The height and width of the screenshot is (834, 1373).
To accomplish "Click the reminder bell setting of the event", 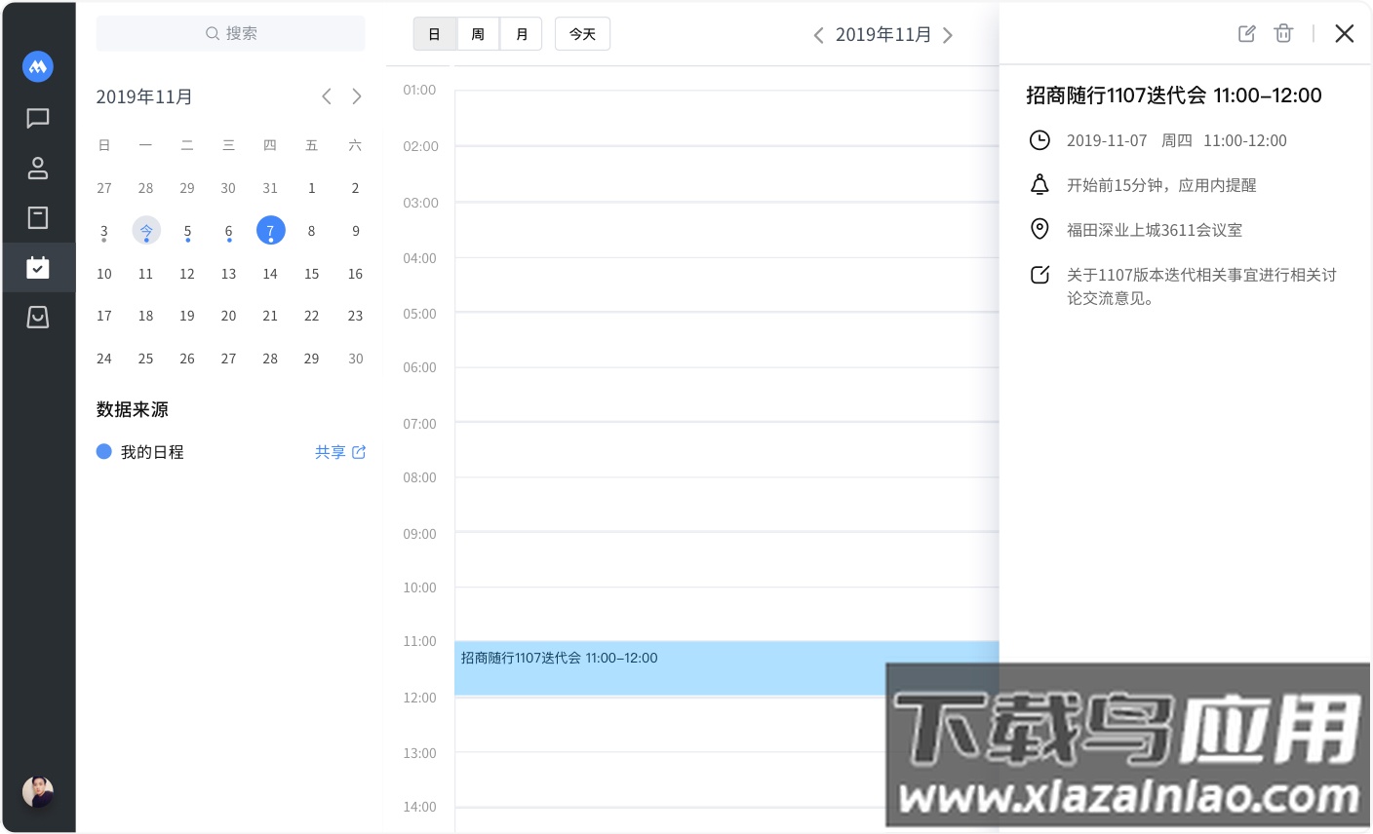I will (x=1040, y=184).
